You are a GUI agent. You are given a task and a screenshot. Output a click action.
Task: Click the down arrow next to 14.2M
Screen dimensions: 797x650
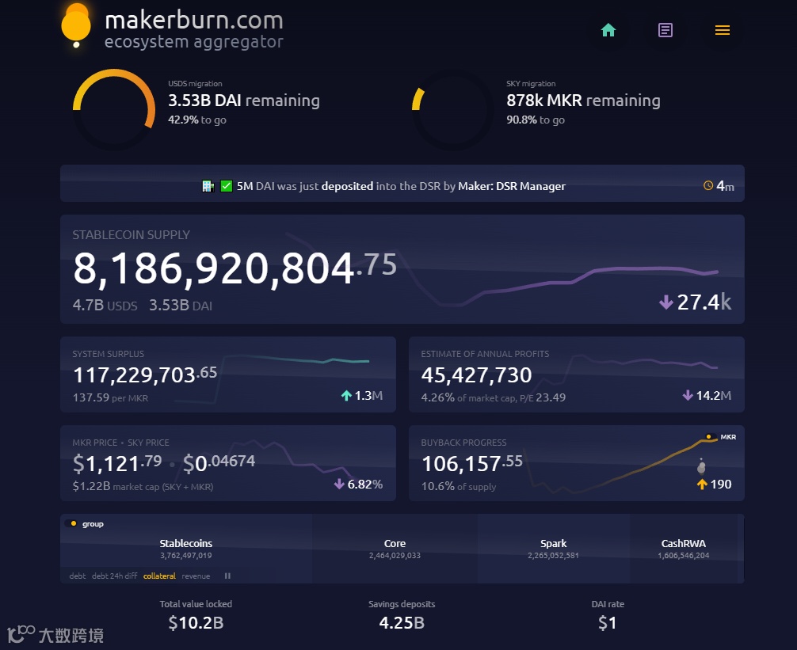click(688, 395)
